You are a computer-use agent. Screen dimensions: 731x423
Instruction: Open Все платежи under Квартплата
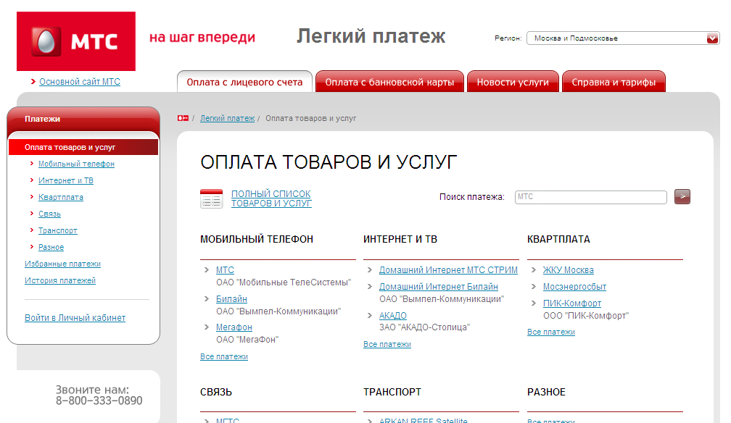click(551, 332)
